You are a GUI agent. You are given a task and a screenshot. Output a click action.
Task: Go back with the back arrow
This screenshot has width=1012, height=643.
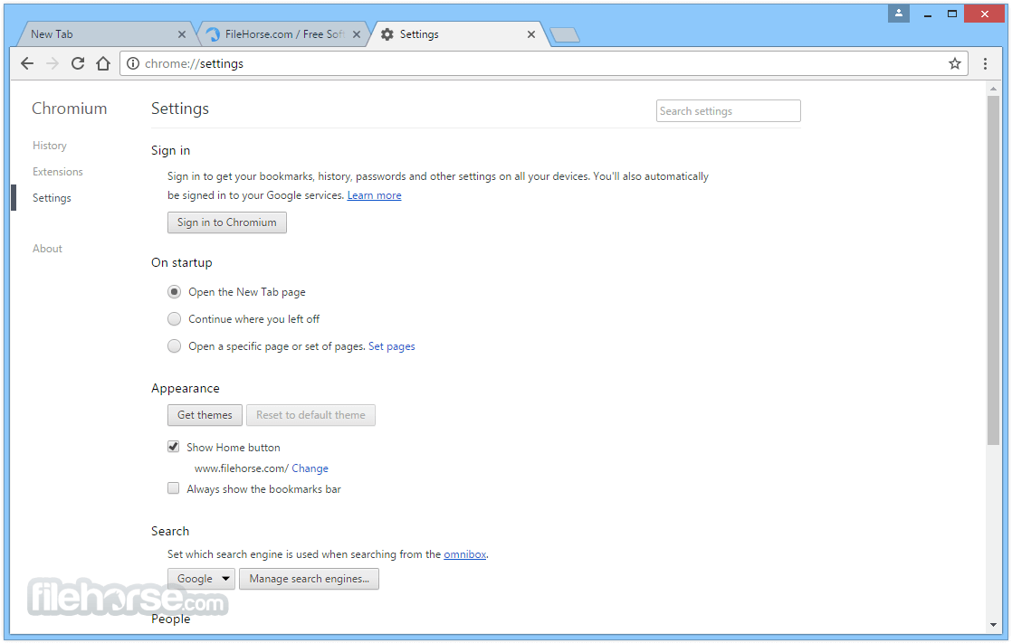27,63
